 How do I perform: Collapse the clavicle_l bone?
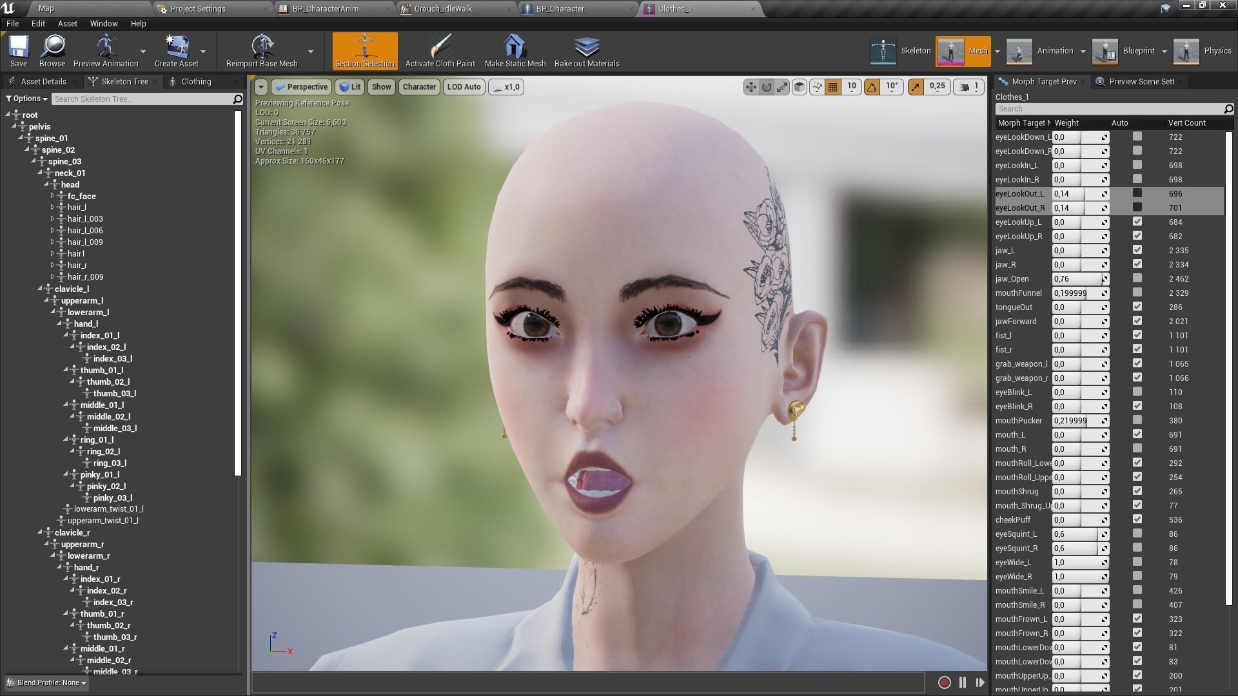[40, 289]
